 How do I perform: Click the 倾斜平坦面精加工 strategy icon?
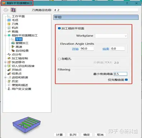[x=9, y=35]
